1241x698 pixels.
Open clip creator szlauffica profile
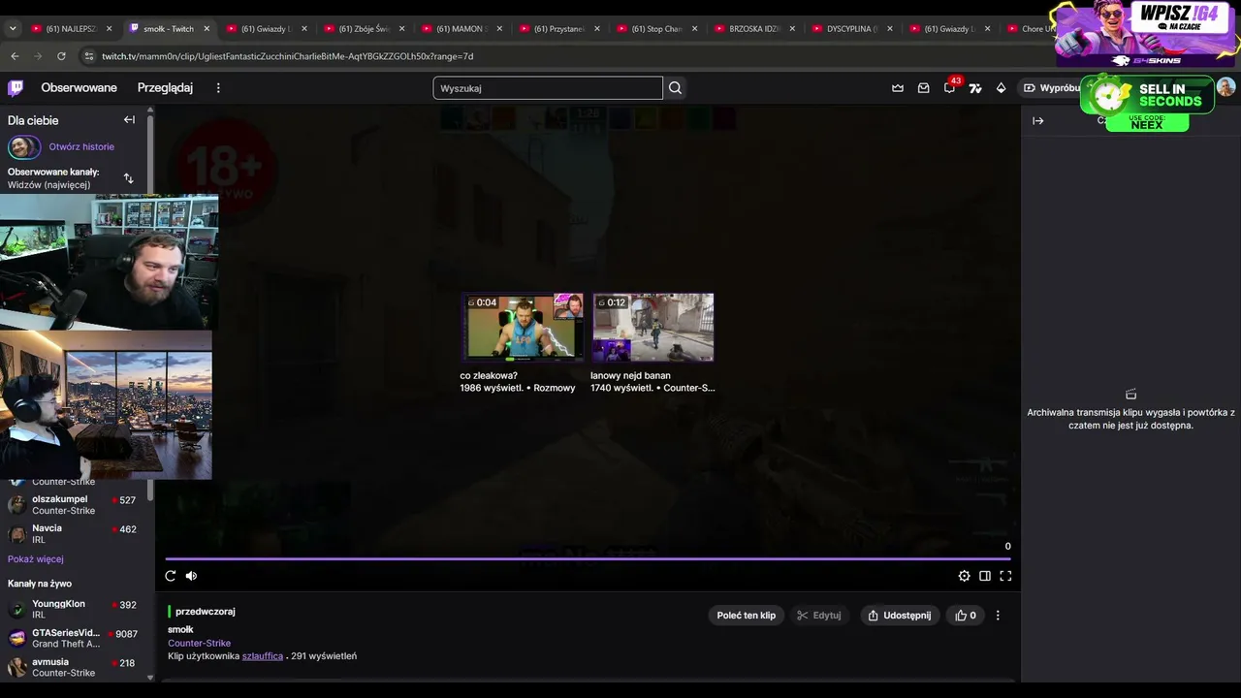click(263, 656)
